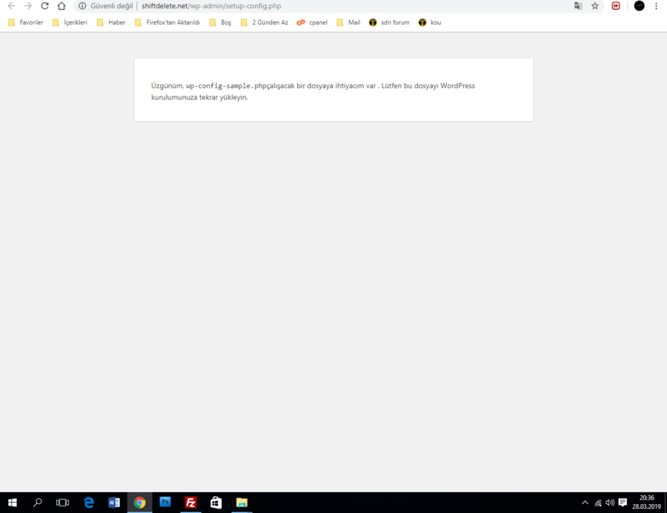Open cpanel bookmark

(x=312, y=22)
